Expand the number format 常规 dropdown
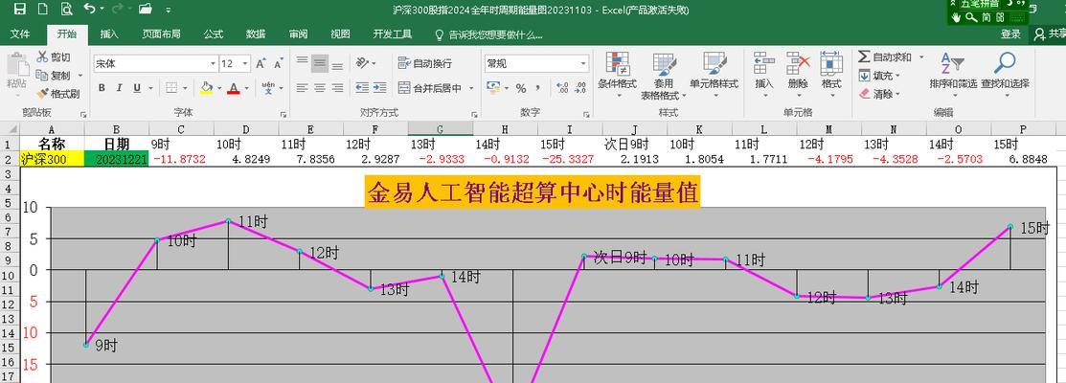 pos(583,64)
